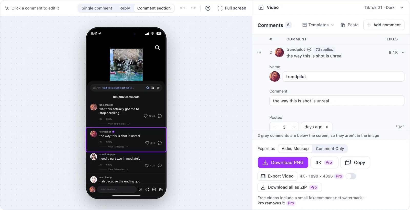Open the Templates dropdown
This screenshot has height=210, width=410.
click(x=318, y=25)
